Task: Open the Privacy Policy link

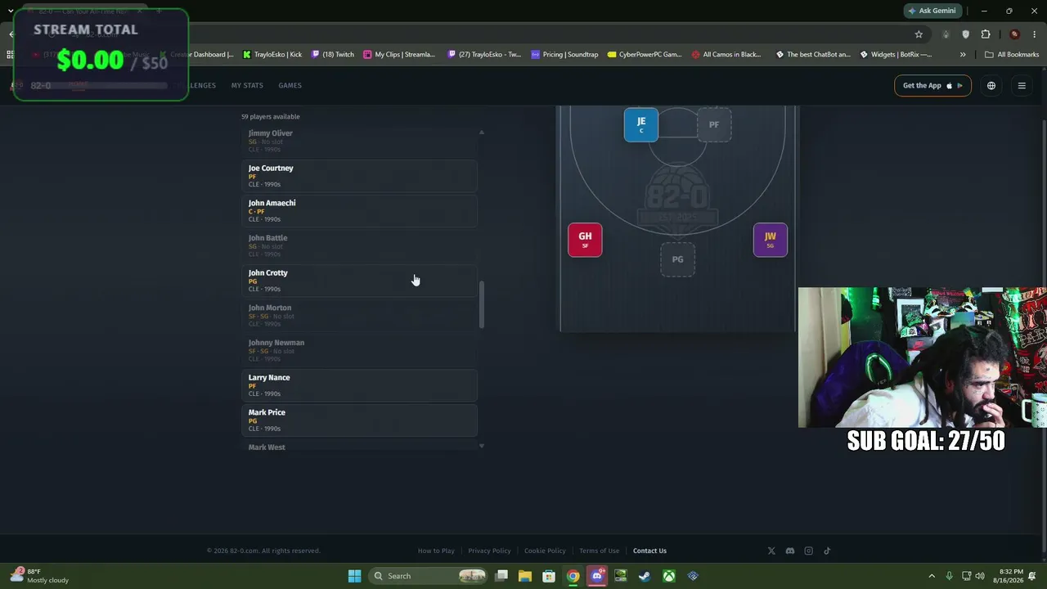Action: (489, 551)
